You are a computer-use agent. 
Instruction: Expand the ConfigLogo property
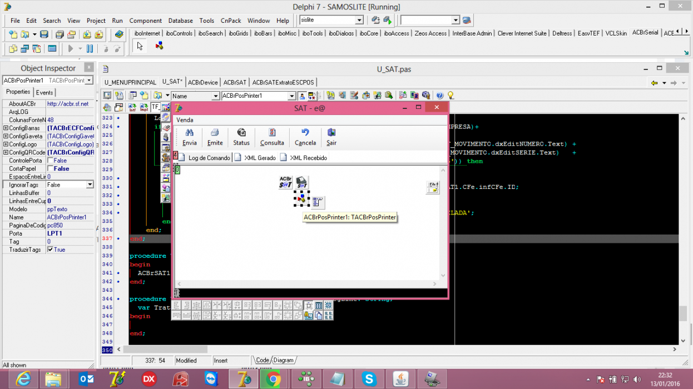tap(6, 144)
